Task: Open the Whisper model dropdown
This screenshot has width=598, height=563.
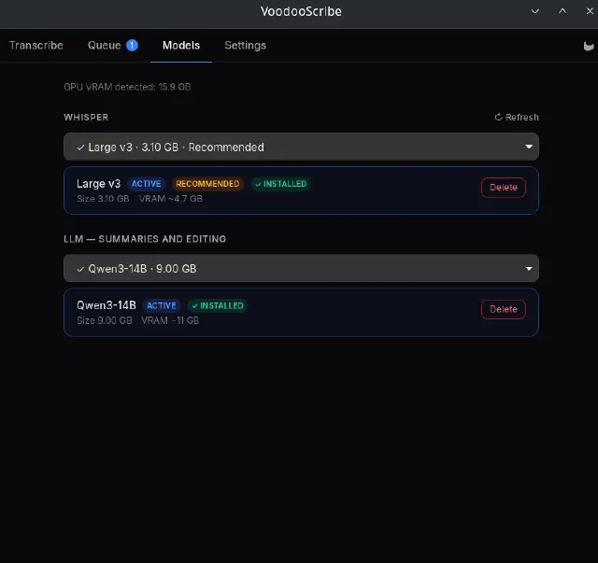Action: pyautogui.click(x=301, y=147)
